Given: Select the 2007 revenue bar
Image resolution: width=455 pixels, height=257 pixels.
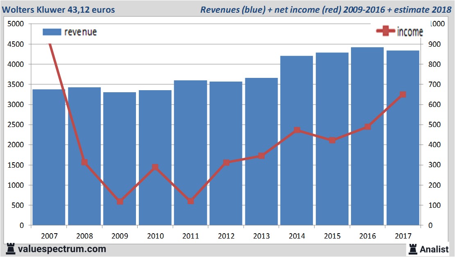Looking at the screenshot, I should click(49, 157).
